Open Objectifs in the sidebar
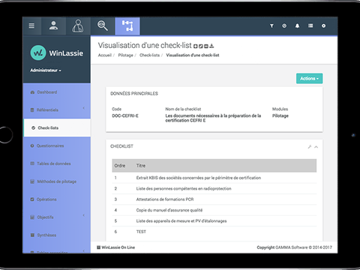This screenshot has height=270, width=360. pyautogui.click(x=45, y=217)
